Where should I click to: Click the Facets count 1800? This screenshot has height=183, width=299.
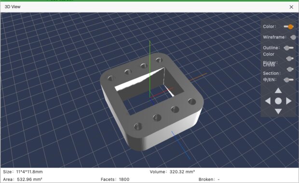tap(124, 179)
